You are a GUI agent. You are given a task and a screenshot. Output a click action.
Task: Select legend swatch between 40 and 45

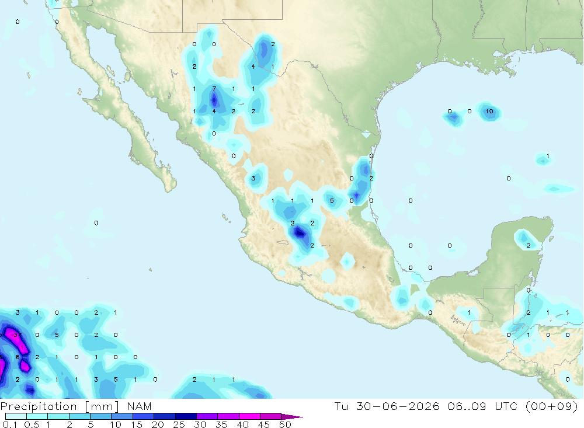click(249, 416)
